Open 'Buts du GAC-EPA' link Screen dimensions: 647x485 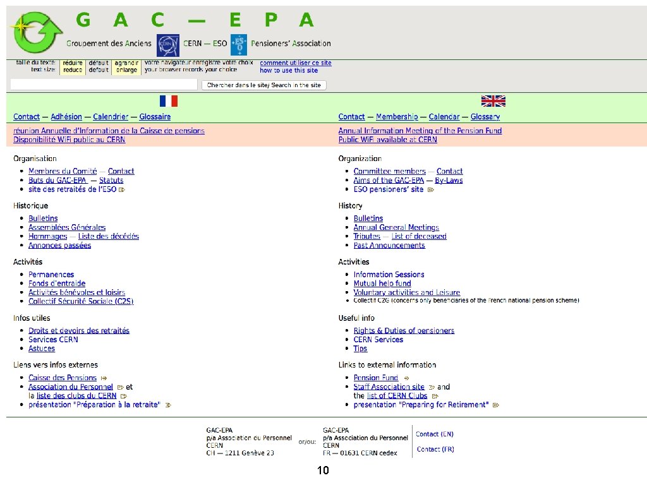click(58, 180)
